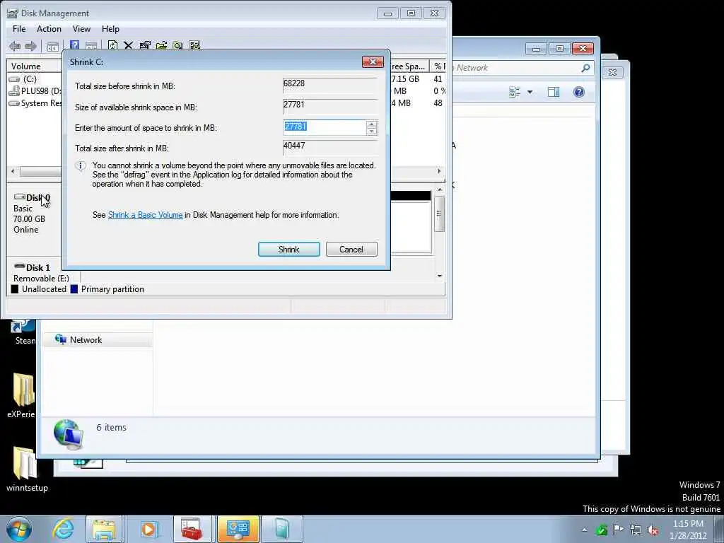Open Windows Media Player from taskbar
The height and width of the screenshot is (543, 724).
[x=148, y=529]
